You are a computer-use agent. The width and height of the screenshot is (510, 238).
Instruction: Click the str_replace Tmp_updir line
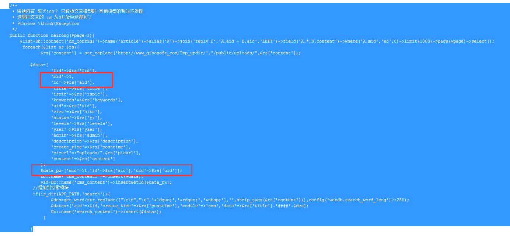171,53
